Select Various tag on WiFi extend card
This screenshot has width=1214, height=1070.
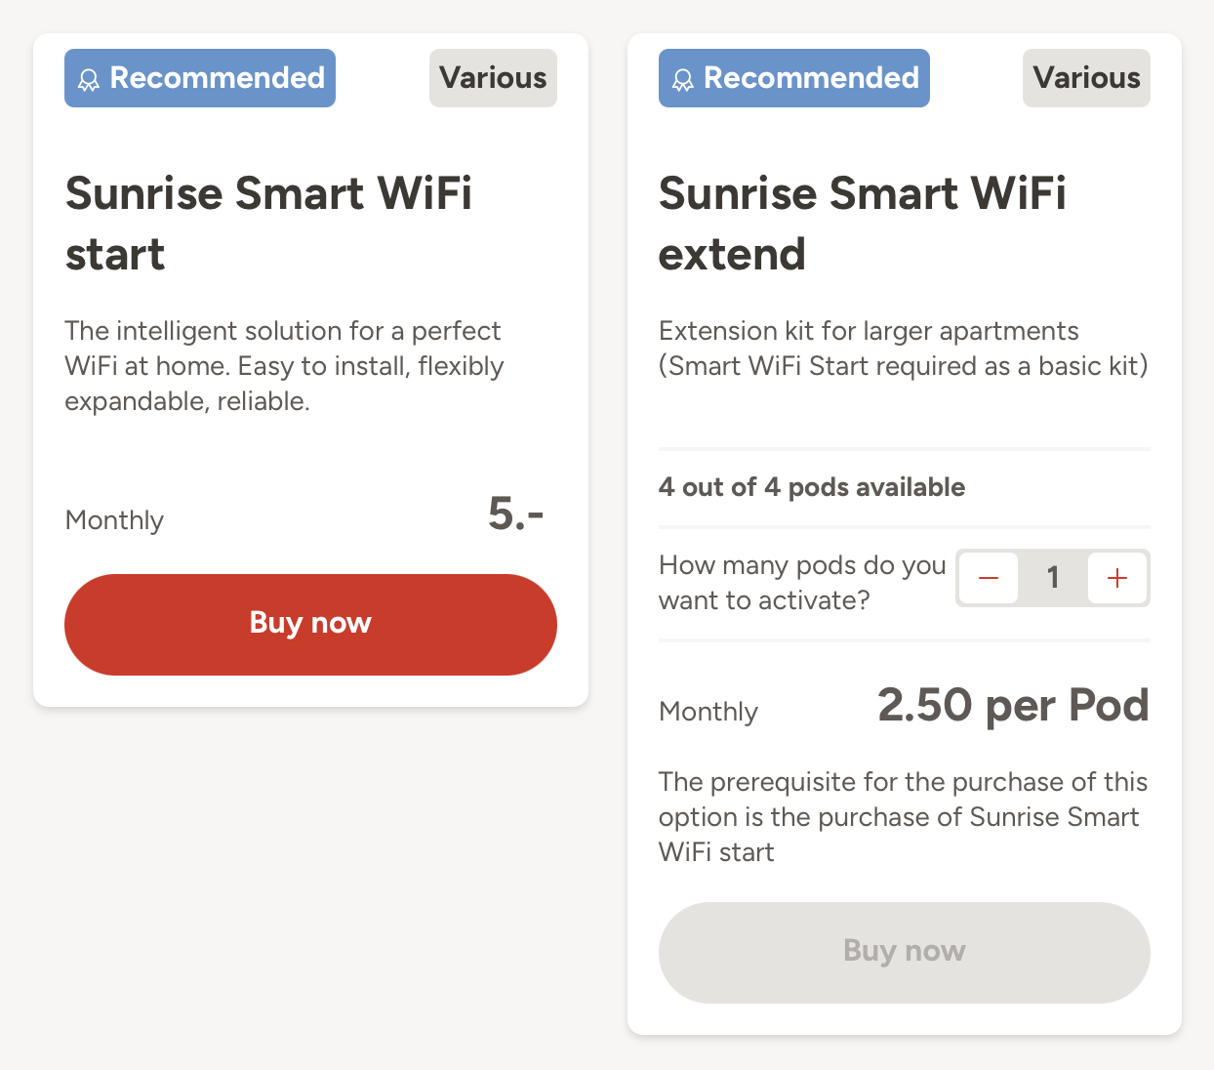[x=1086, y=78]
